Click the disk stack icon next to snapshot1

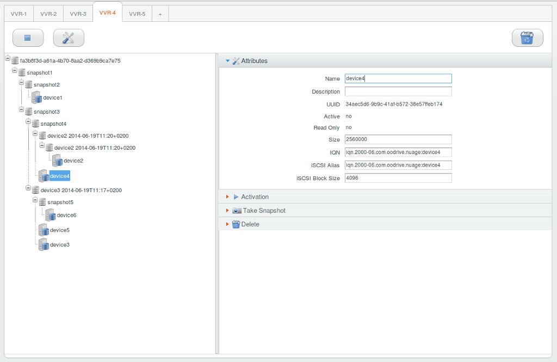tap(21, 72)
